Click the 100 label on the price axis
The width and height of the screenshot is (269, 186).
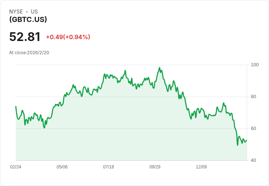[255, 65]
